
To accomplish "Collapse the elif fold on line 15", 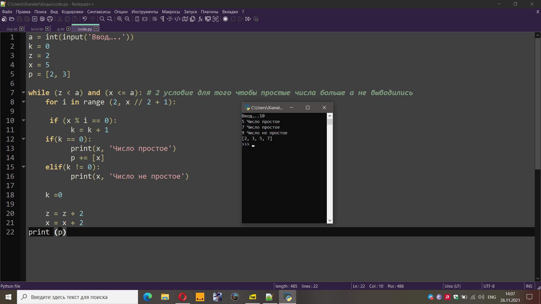I will pyautogui.click(x=23, y=167).
